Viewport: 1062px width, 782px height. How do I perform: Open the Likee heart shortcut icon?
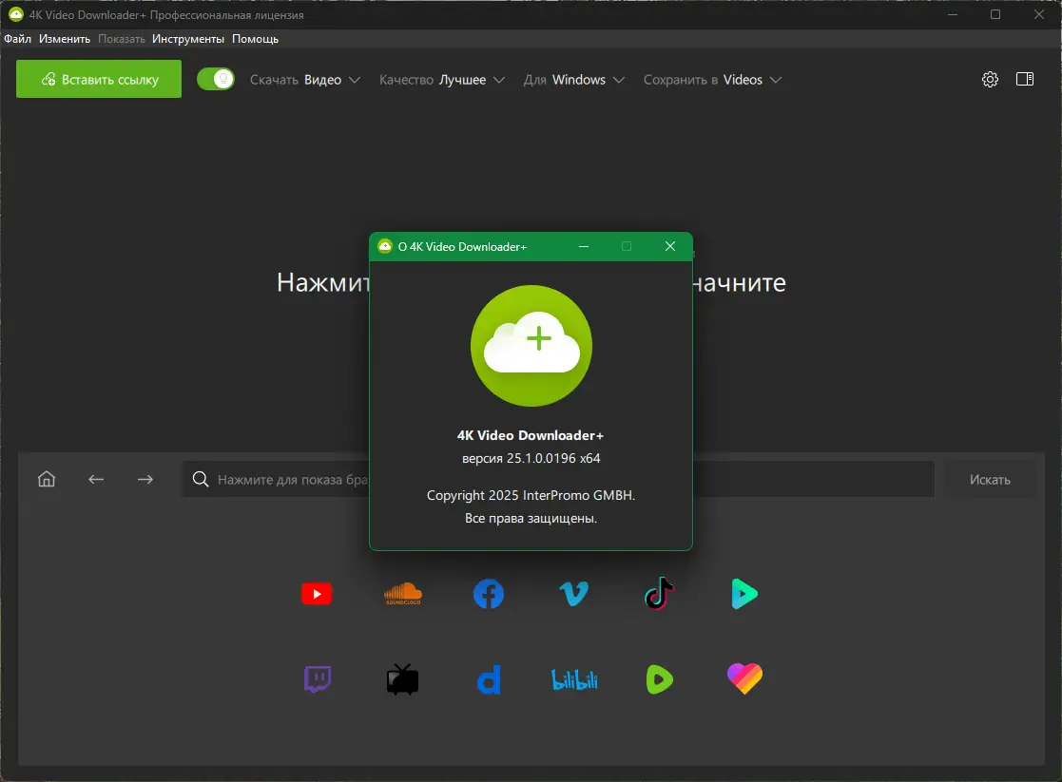pos(744,678)
